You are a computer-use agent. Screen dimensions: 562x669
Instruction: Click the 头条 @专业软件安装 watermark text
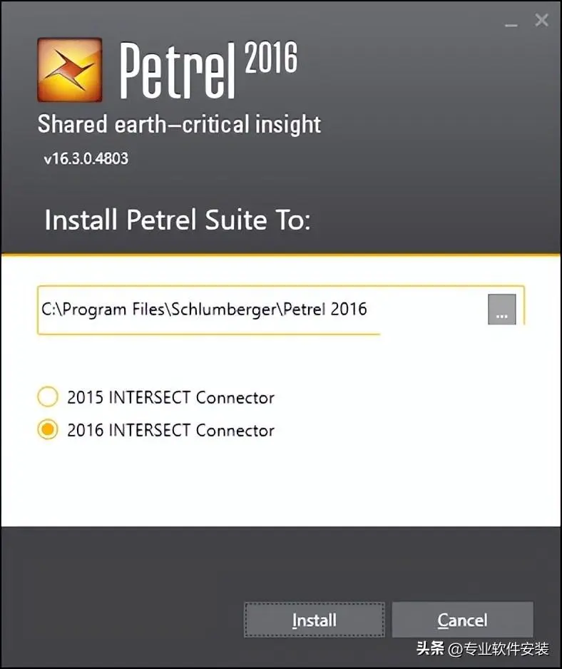483,649
